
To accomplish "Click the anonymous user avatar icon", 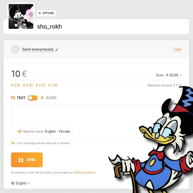I will pos(16,50).
